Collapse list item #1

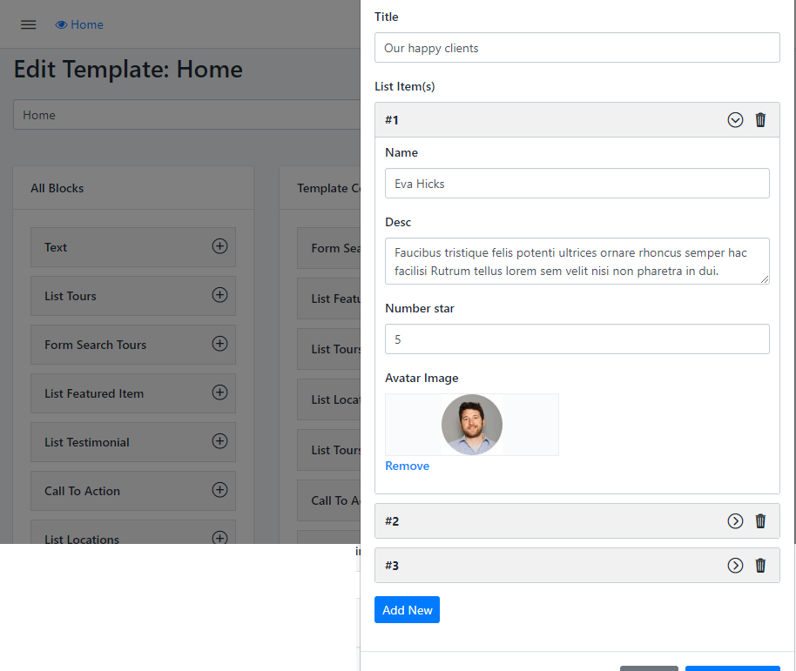click(x=735, y=120)
